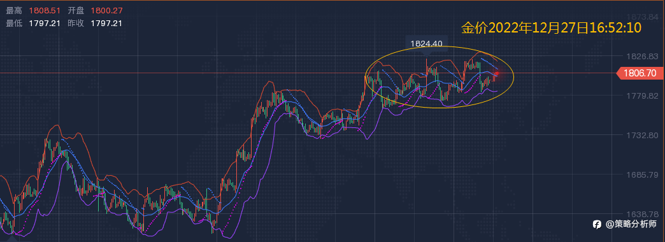
Task: Click the 1685.79 price axis label
Action: click(642, 174)
